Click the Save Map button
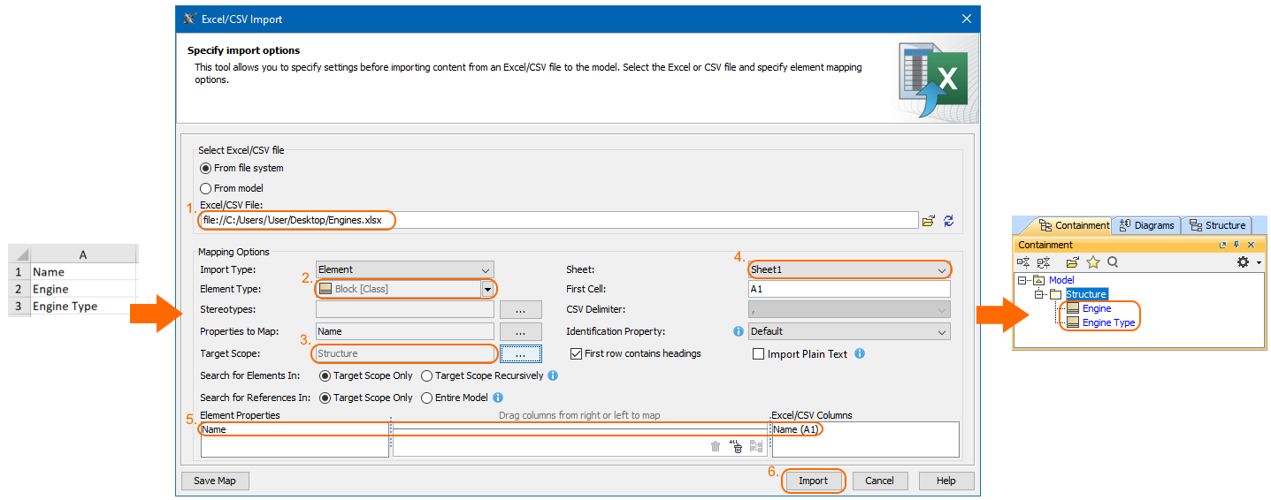The image size is (1271, 500). click(215, 481)
